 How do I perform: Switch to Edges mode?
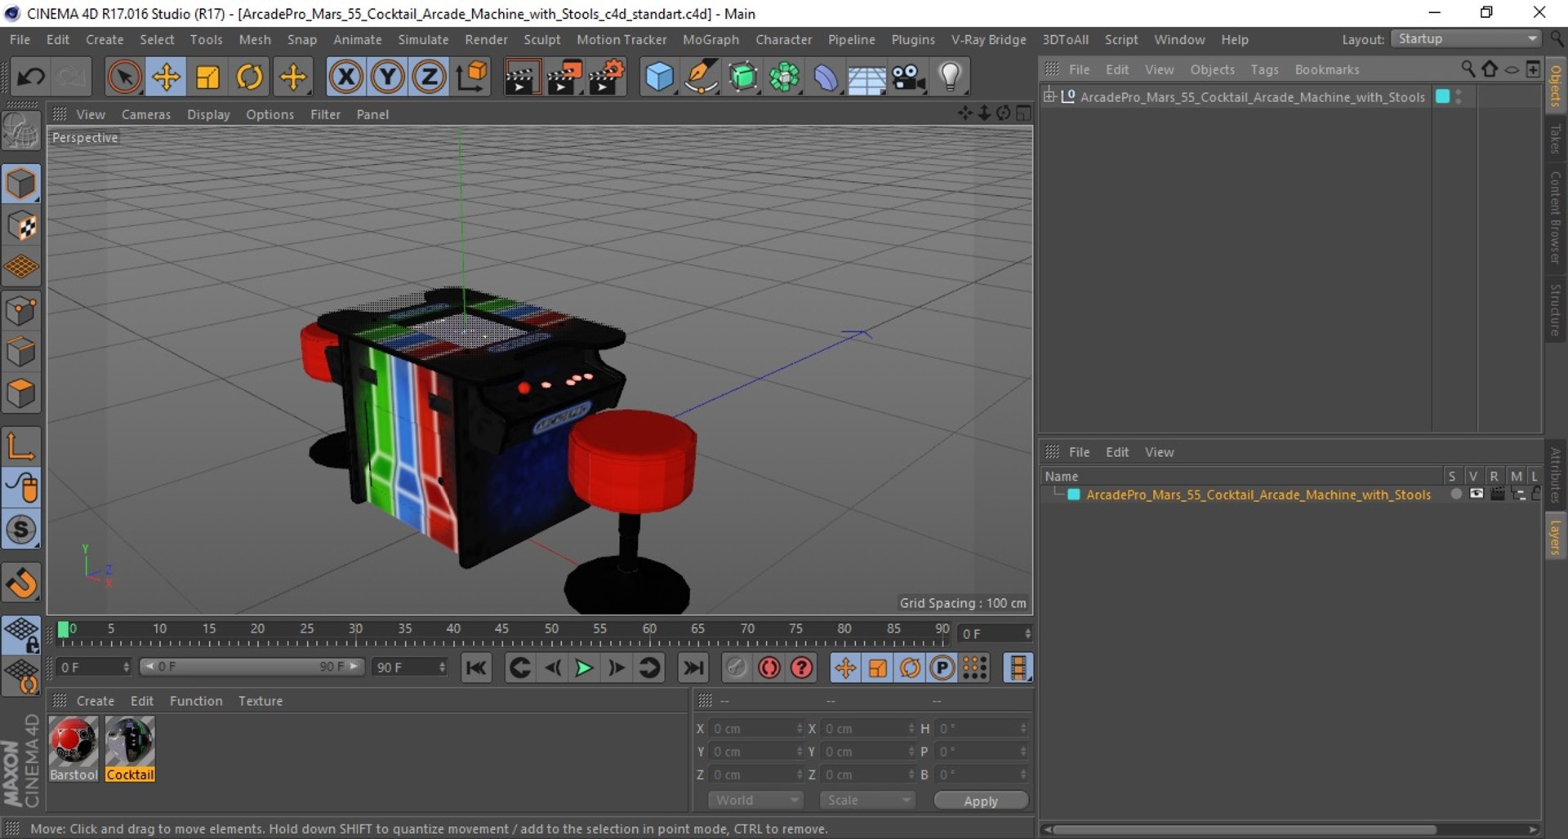tap(21, 353)
